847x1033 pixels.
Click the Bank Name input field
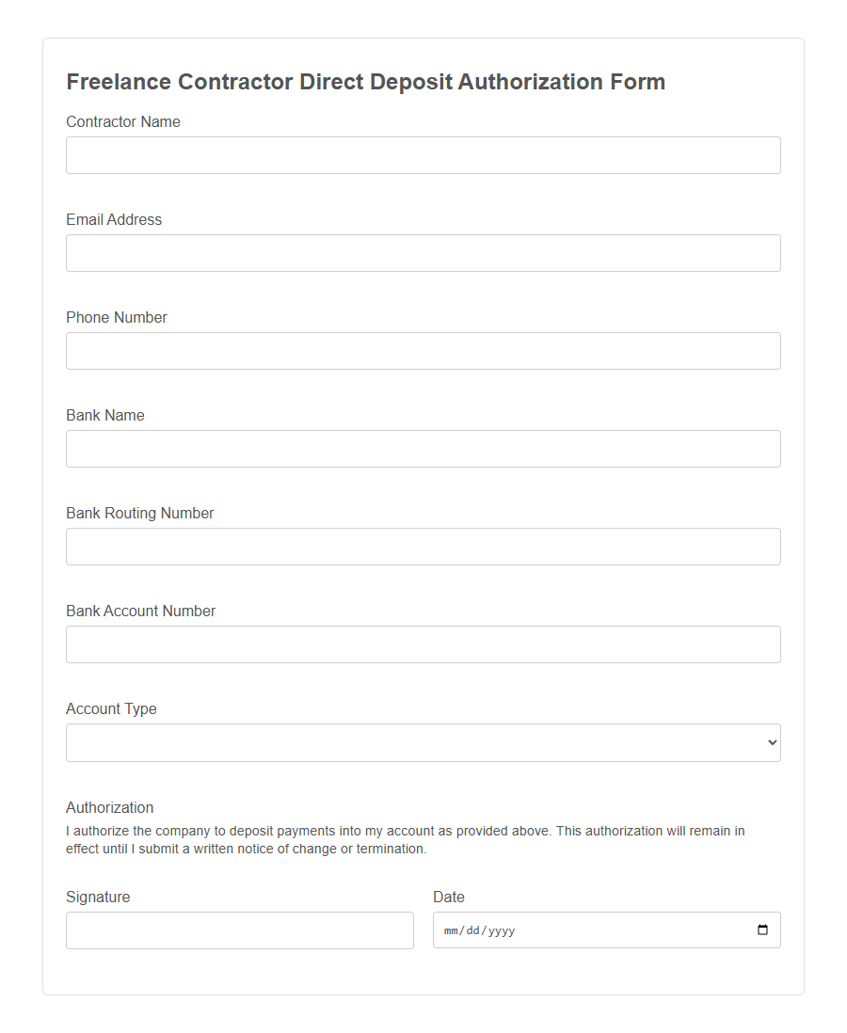coord(423,448)
